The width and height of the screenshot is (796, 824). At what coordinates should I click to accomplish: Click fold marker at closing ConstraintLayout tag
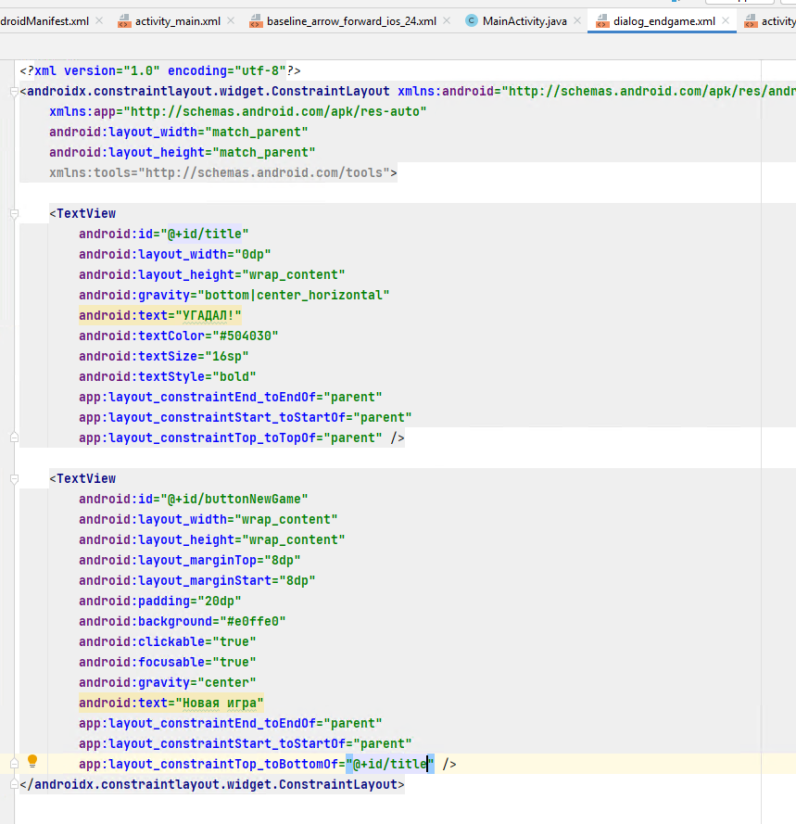(x=14, y=784)
